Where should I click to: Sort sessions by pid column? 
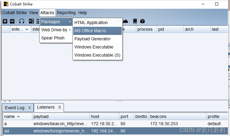coord(170,29)
